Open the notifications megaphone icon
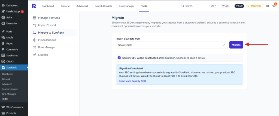 [274, 6]
